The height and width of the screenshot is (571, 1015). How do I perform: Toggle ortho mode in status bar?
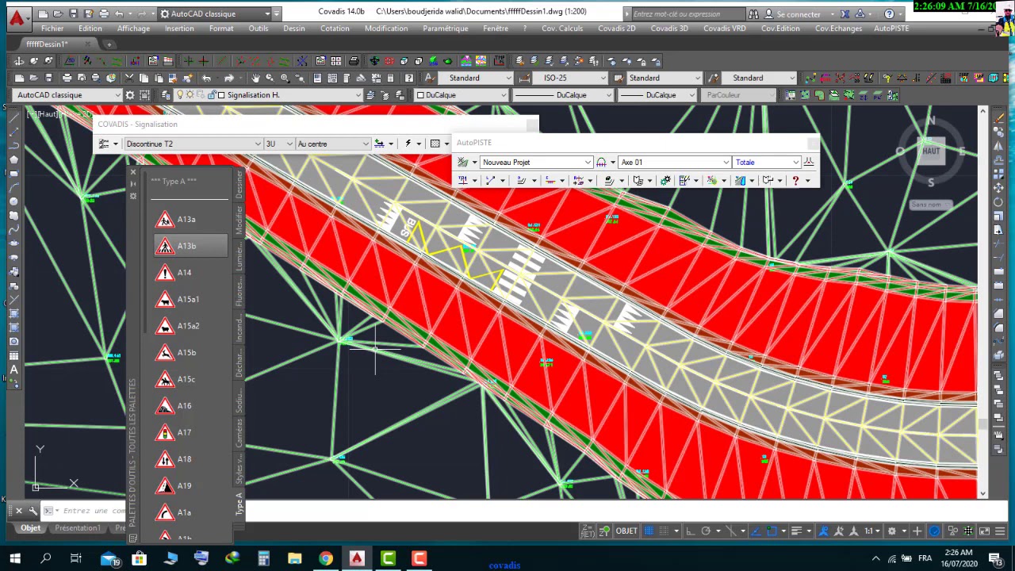click(x=690, y=531)
